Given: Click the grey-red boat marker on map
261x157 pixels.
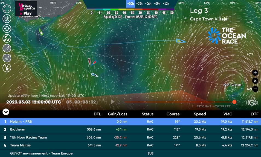Looking at the screenshot, I should [x=89, y=61].
